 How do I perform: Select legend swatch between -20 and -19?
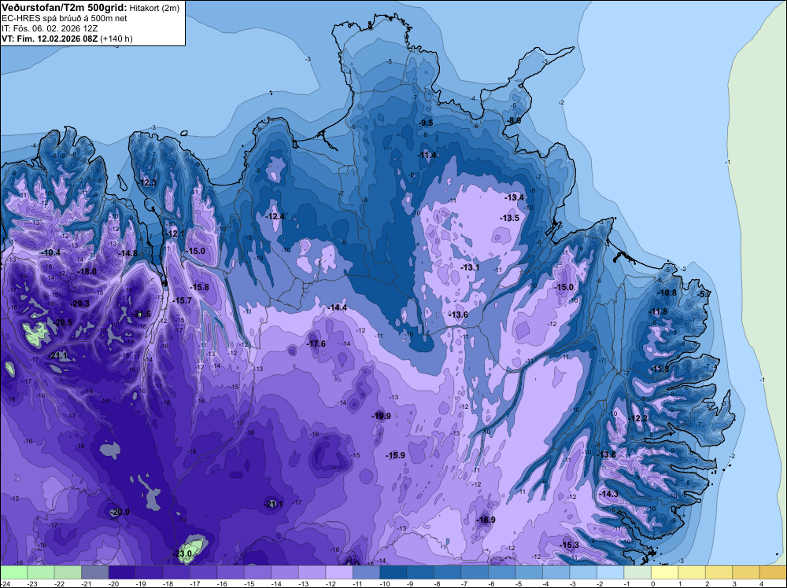pyautogui.click(x=122, y=572)
